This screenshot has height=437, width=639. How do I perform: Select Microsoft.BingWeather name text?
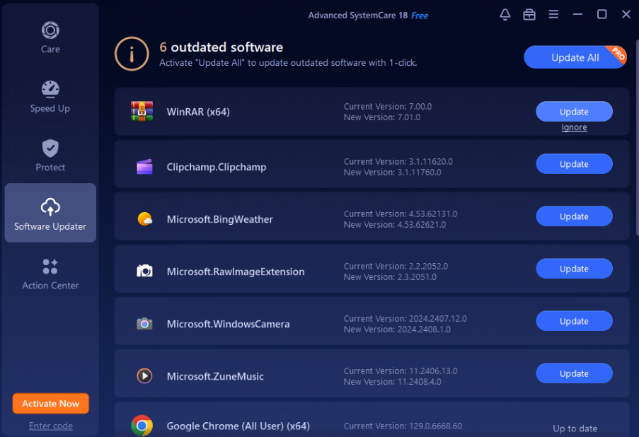point(219,219)
